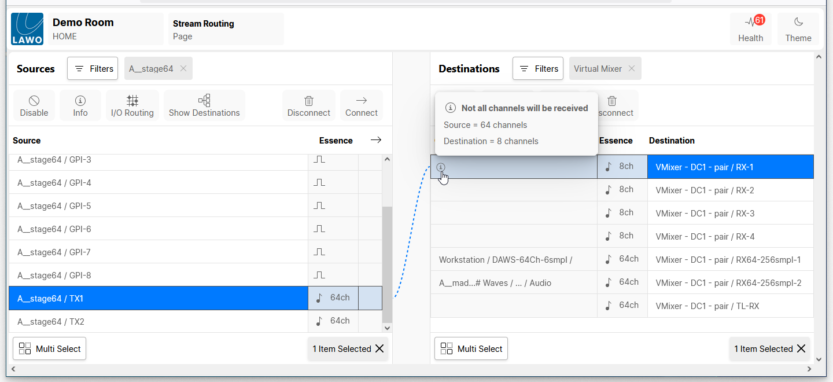Viewport: 833px width, 382px height.
Task: Click Show Destinations icon
Action: tap(204, 106)
